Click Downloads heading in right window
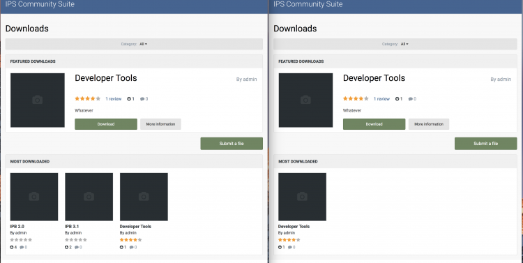The image size is (523, 263). point(295,29)
